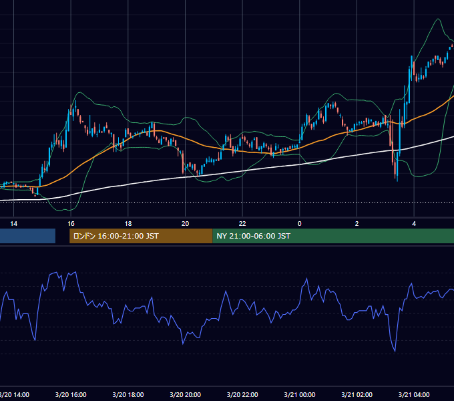
Task: Click the price axis label 18
Action: (x=128, y=224)
